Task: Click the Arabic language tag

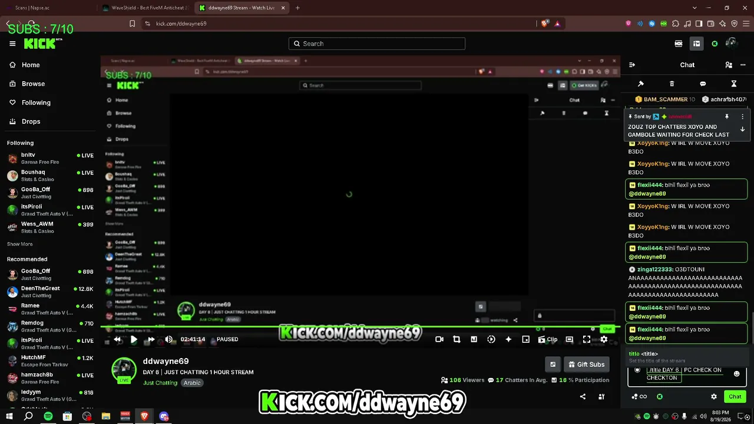Action: point(192,383)
